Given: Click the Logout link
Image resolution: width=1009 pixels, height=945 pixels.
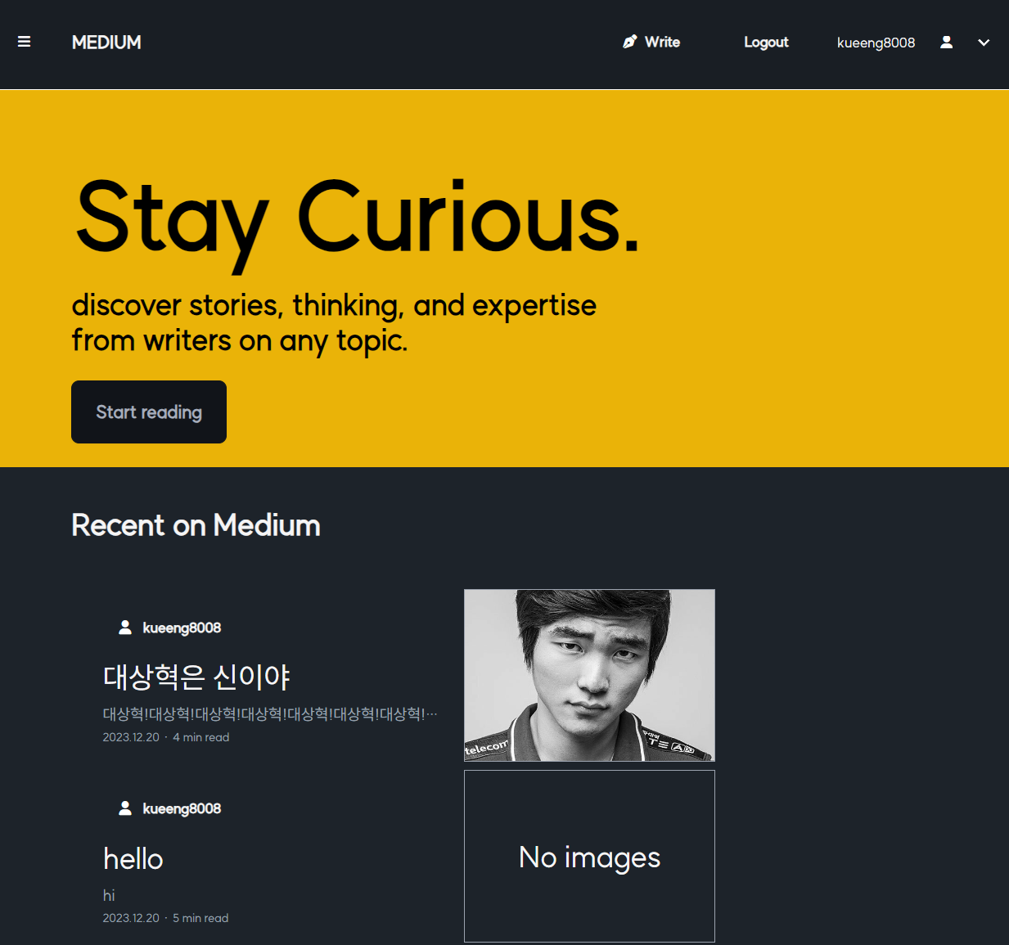Looking at the screenshot, I should [766, 43].
